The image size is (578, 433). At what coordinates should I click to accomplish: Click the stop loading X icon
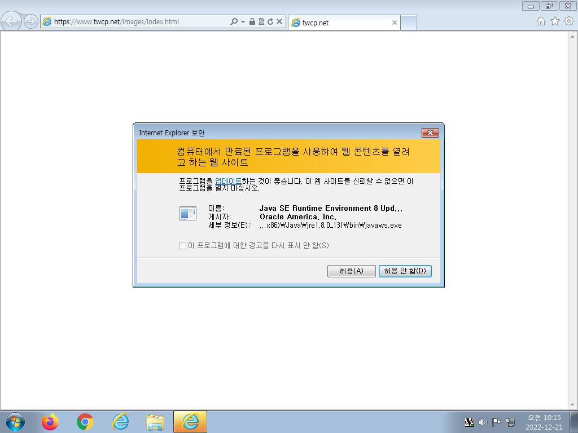279,22
